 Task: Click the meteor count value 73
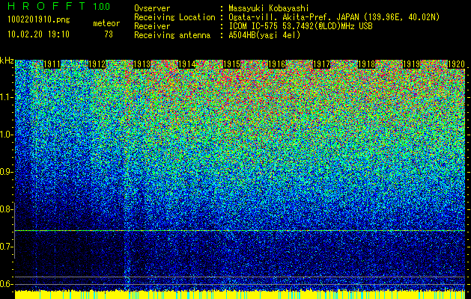[x=109, y=34]
